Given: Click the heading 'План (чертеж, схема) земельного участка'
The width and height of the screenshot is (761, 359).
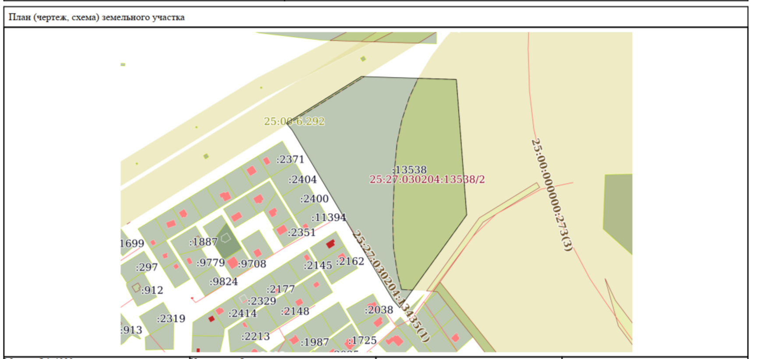Looking at the screenshot, I should pyautogui.click(x=97, y=18).
